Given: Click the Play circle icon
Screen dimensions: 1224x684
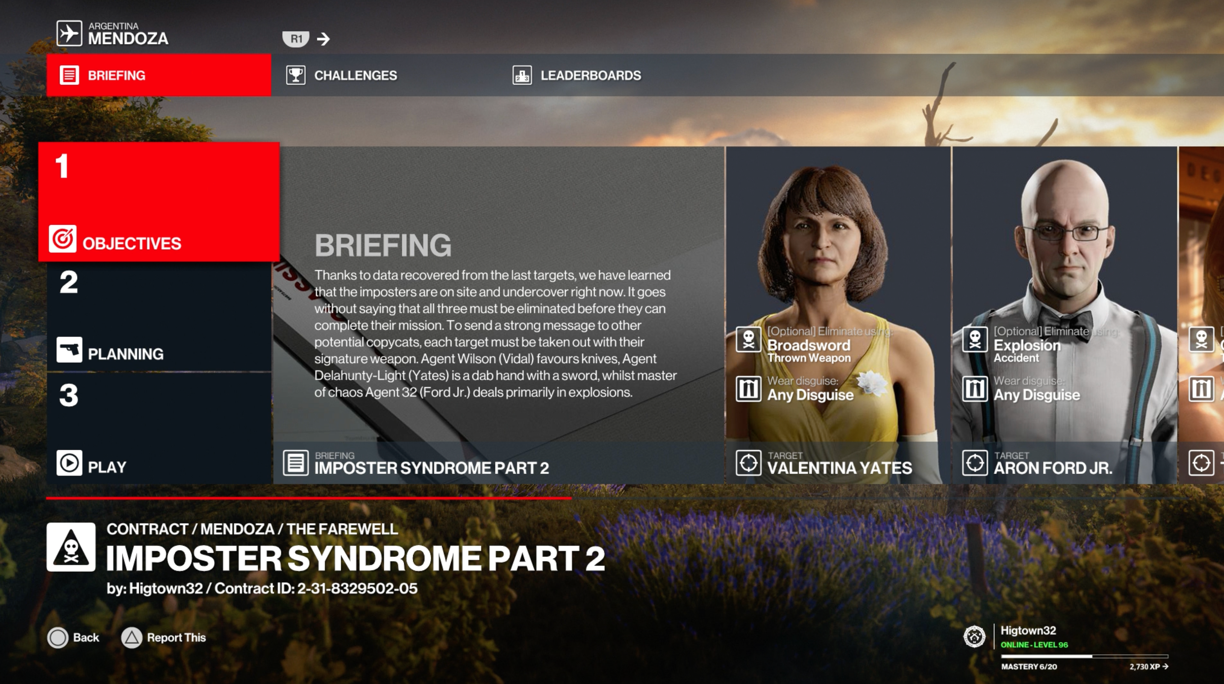Looking at the screenshot, I should pyautogui.click(x=70, y=463).
